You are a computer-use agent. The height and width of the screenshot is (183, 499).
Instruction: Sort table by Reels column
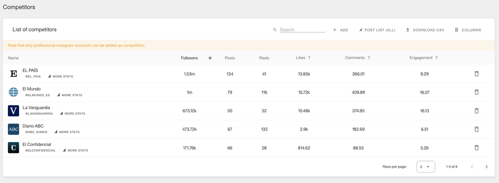pos(264,58)
